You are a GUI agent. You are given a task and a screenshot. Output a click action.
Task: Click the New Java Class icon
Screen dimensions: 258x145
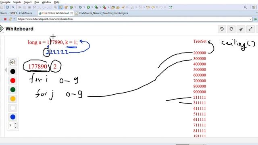(x=71, y=7)
